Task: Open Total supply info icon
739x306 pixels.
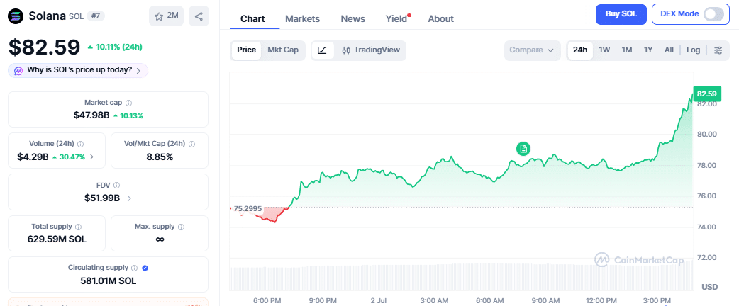Action: (78, 227)
